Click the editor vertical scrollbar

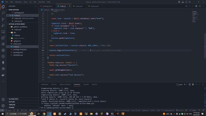coord(205,45)
